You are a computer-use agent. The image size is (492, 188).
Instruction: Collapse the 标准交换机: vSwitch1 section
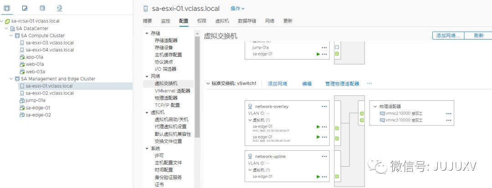[x=208, y=84]
